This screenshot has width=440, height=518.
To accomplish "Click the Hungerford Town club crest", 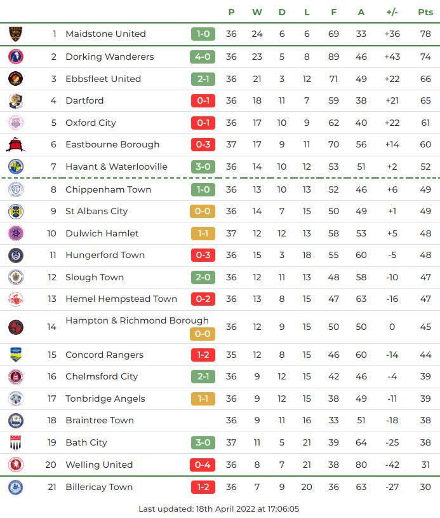I will point(15,255).
